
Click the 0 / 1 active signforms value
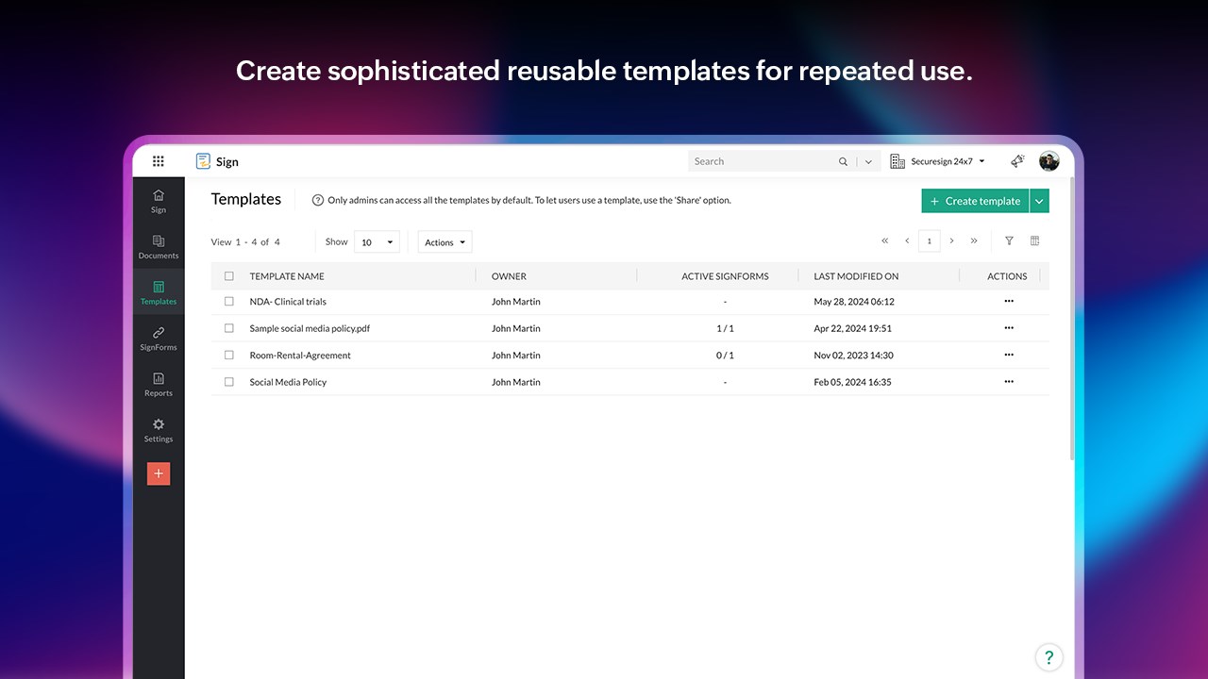725,356
